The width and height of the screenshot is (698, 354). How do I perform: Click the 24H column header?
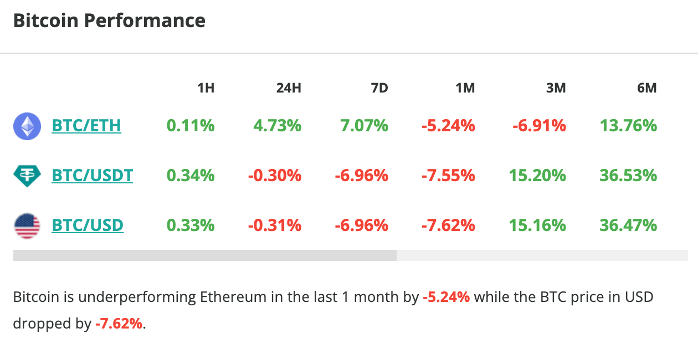[289, 88]
